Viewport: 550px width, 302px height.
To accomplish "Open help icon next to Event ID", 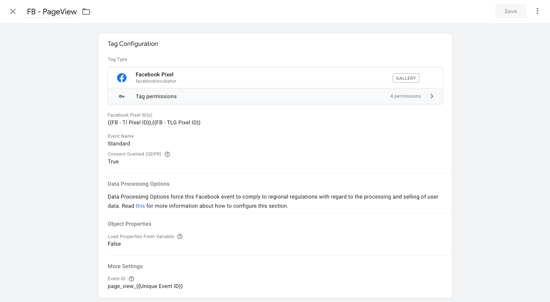I will pyautogui.click(x=131, y=279).
